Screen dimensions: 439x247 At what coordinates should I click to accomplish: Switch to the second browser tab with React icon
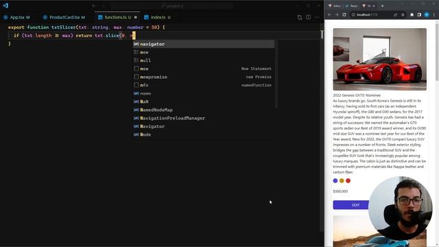pos(352,5)
